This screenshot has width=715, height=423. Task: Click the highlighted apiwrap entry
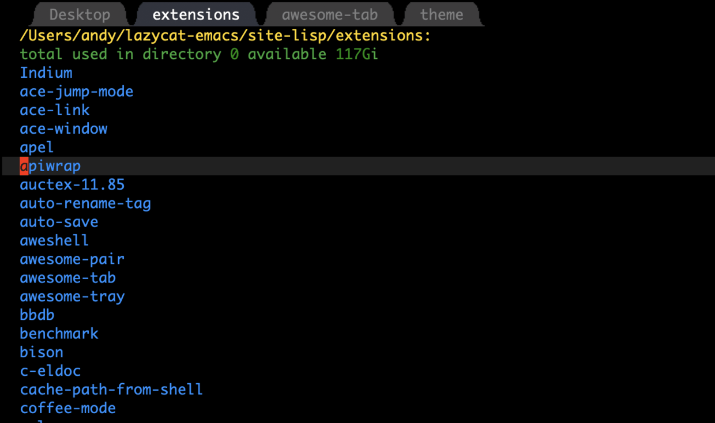[x=50, y=166]
